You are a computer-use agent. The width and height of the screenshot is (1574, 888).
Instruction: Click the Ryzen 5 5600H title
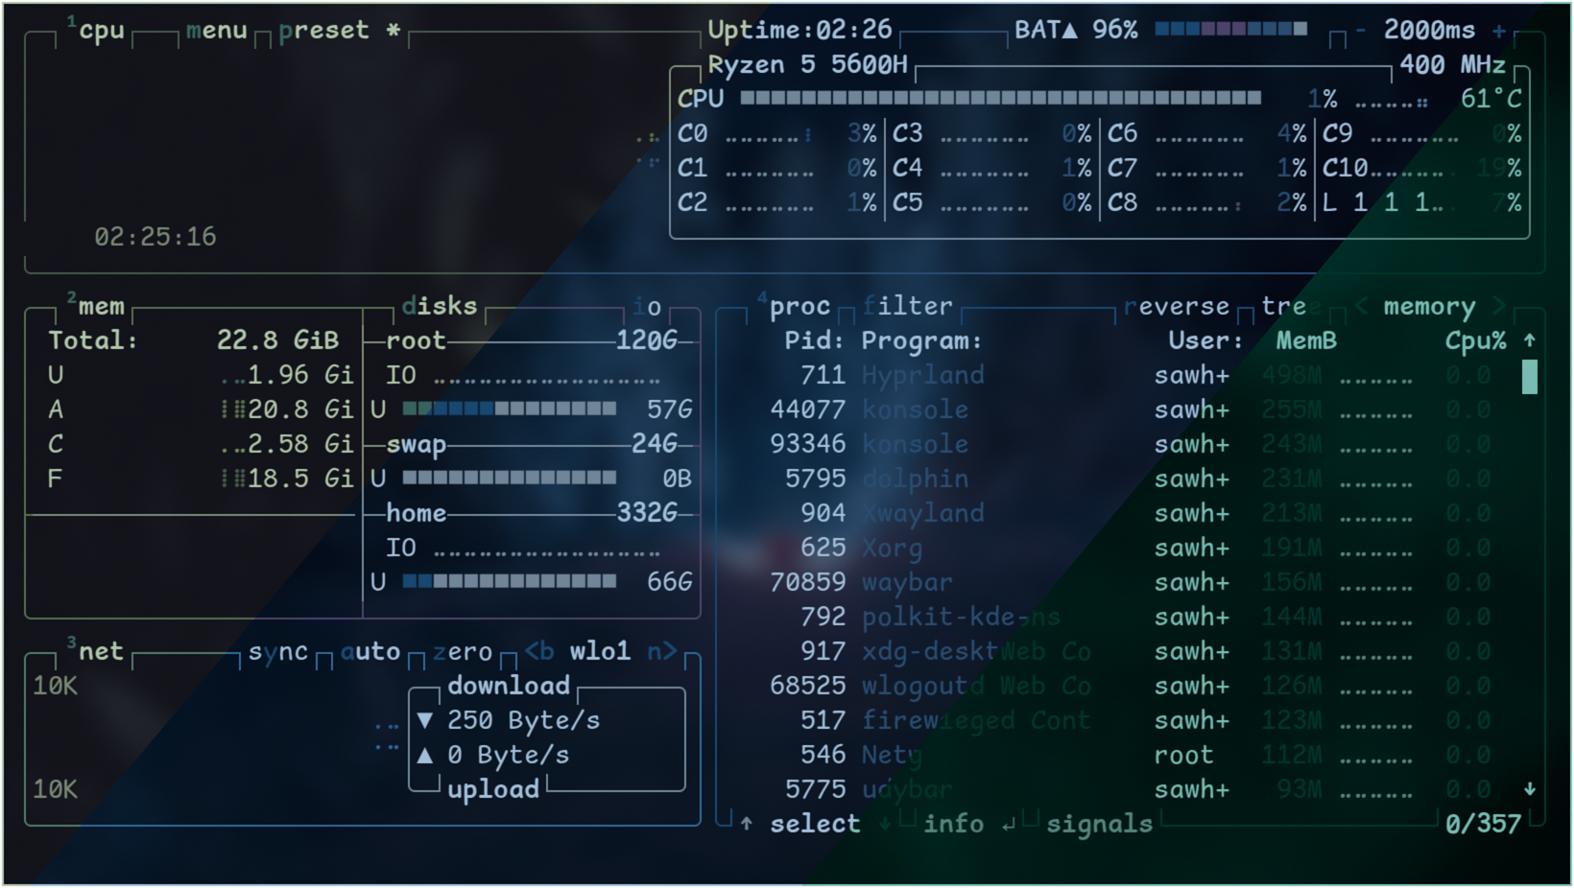[x=807, y=64]
